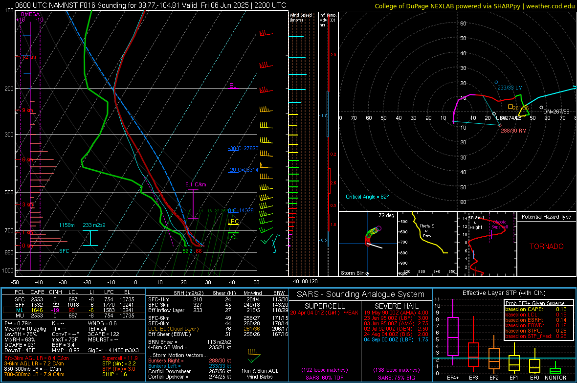This screenshot has width=577, height=383.
Task: Click the based on STP_fixed: 0.25 line
Action: click(536, 336)
